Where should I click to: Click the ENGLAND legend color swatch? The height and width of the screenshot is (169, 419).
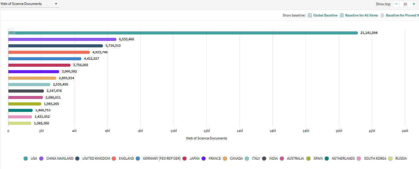click(114, 159)
